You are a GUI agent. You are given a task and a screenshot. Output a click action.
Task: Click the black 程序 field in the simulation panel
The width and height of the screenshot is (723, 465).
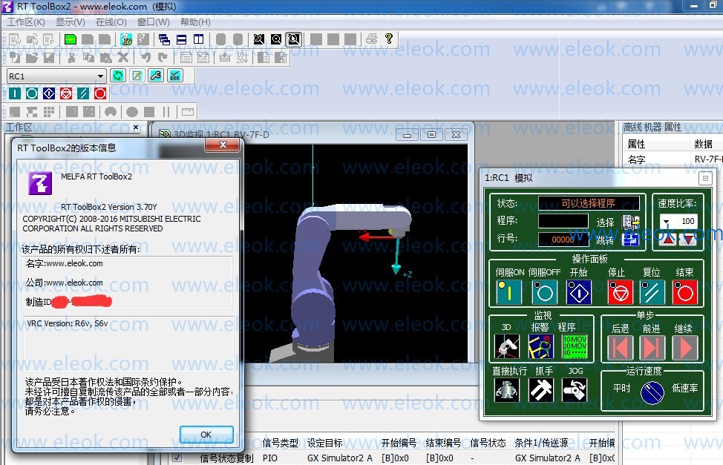coord(563,221)
